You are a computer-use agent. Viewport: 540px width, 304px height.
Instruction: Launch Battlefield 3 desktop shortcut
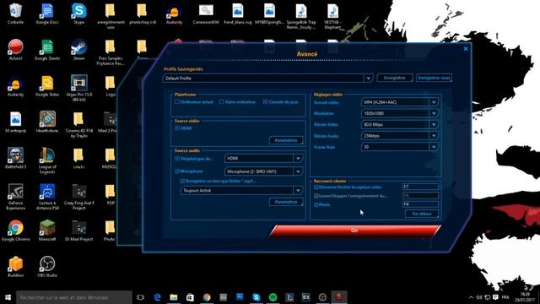tap(15, 158)
